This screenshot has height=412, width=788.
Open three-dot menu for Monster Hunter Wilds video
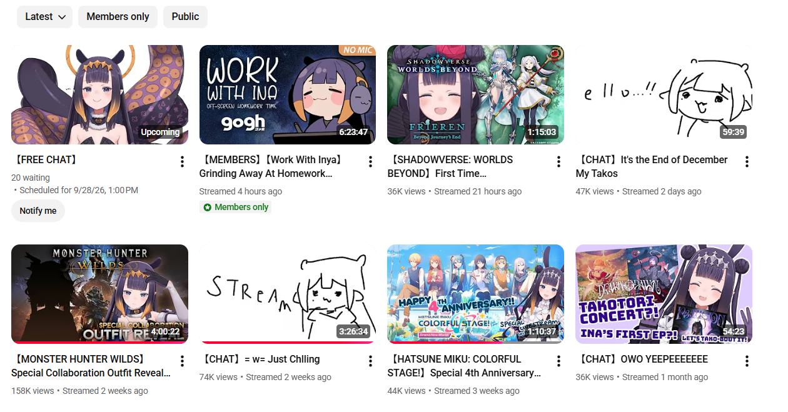(182, 361)
